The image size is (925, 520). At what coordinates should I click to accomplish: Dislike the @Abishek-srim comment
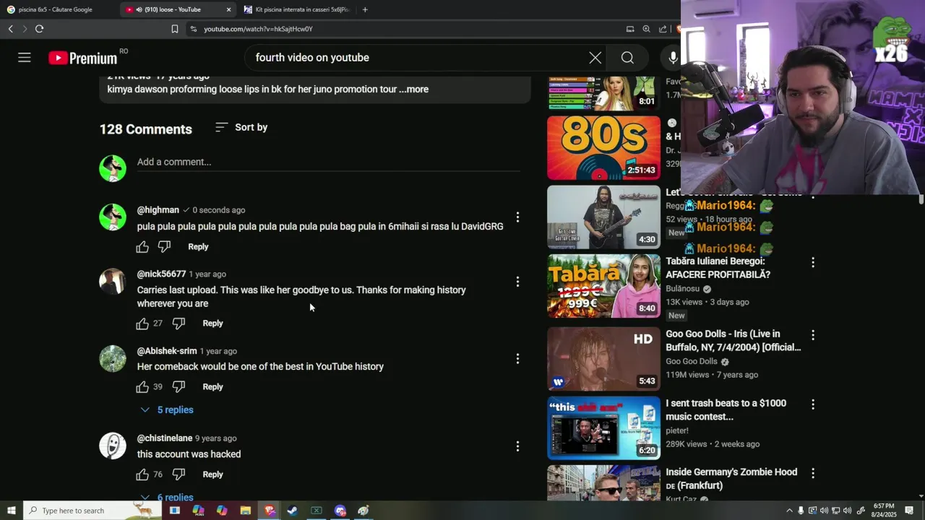coord(178,387)
